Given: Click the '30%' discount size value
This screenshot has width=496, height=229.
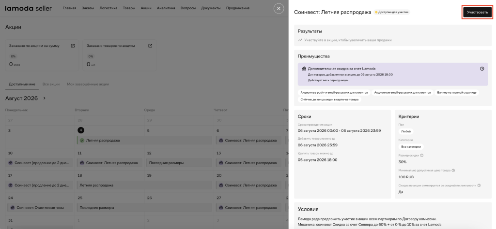Looking at the screenshot, I should (x=403, y=162).
